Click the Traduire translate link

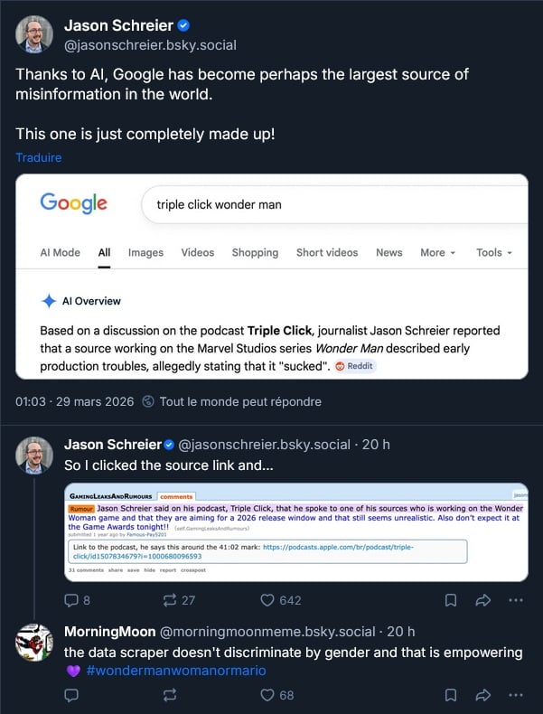click(x=39, y=157)
